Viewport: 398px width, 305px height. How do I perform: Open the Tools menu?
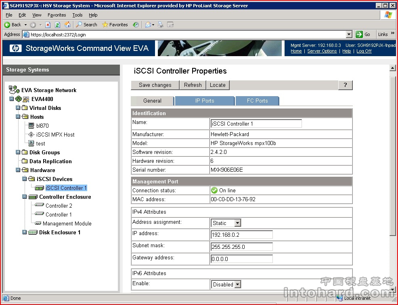pyautogui.click(x=78, y=15)
